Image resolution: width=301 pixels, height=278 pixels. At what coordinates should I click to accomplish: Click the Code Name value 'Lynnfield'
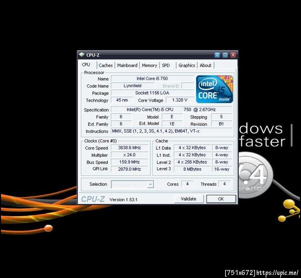(x=132, y=86)
